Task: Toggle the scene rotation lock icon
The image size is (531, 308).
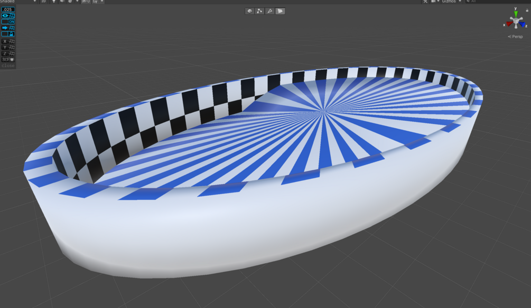Action: tap(527, 11)
